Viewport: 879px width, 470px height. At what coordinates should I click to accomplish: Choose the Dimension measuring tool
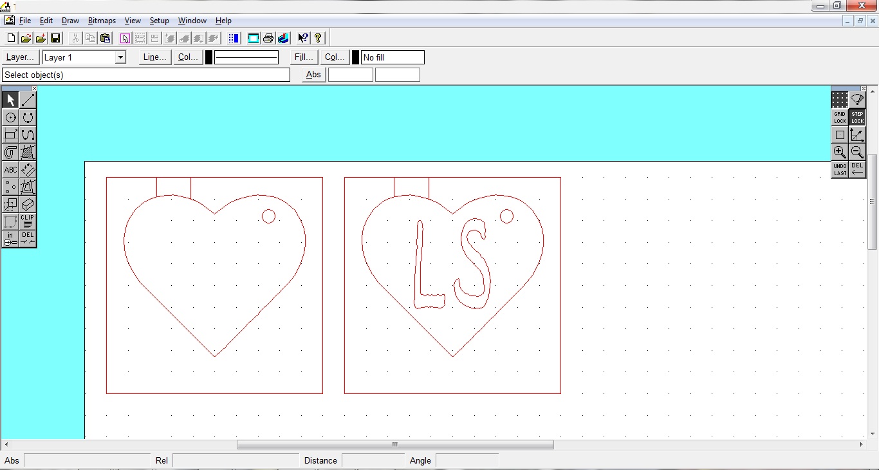click(28, 169)
